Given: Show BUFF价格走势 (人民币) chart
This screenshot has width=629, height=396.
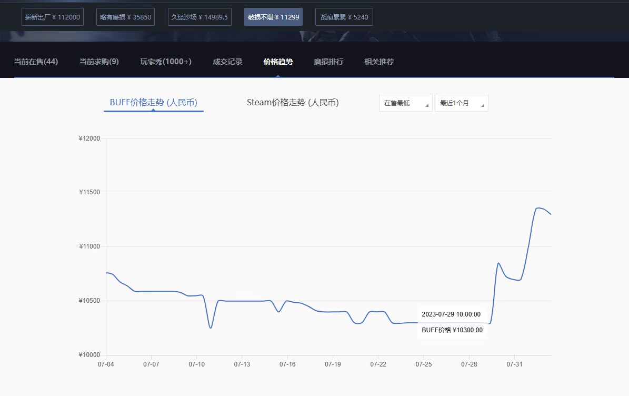Looking at the screenshot, I should [x=154, y=102].
